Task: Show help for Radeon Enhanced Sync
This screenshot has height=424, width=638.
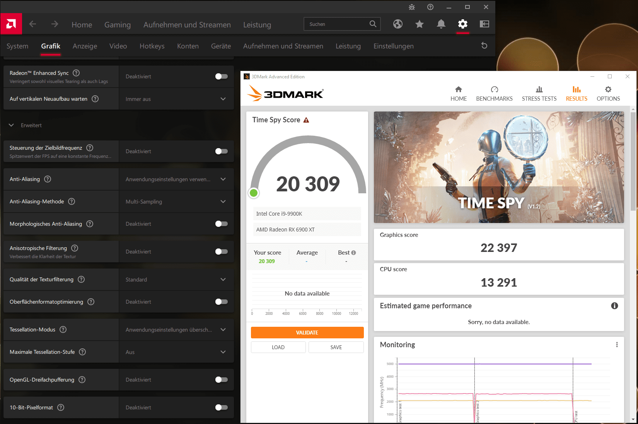Action: point(76,73)
